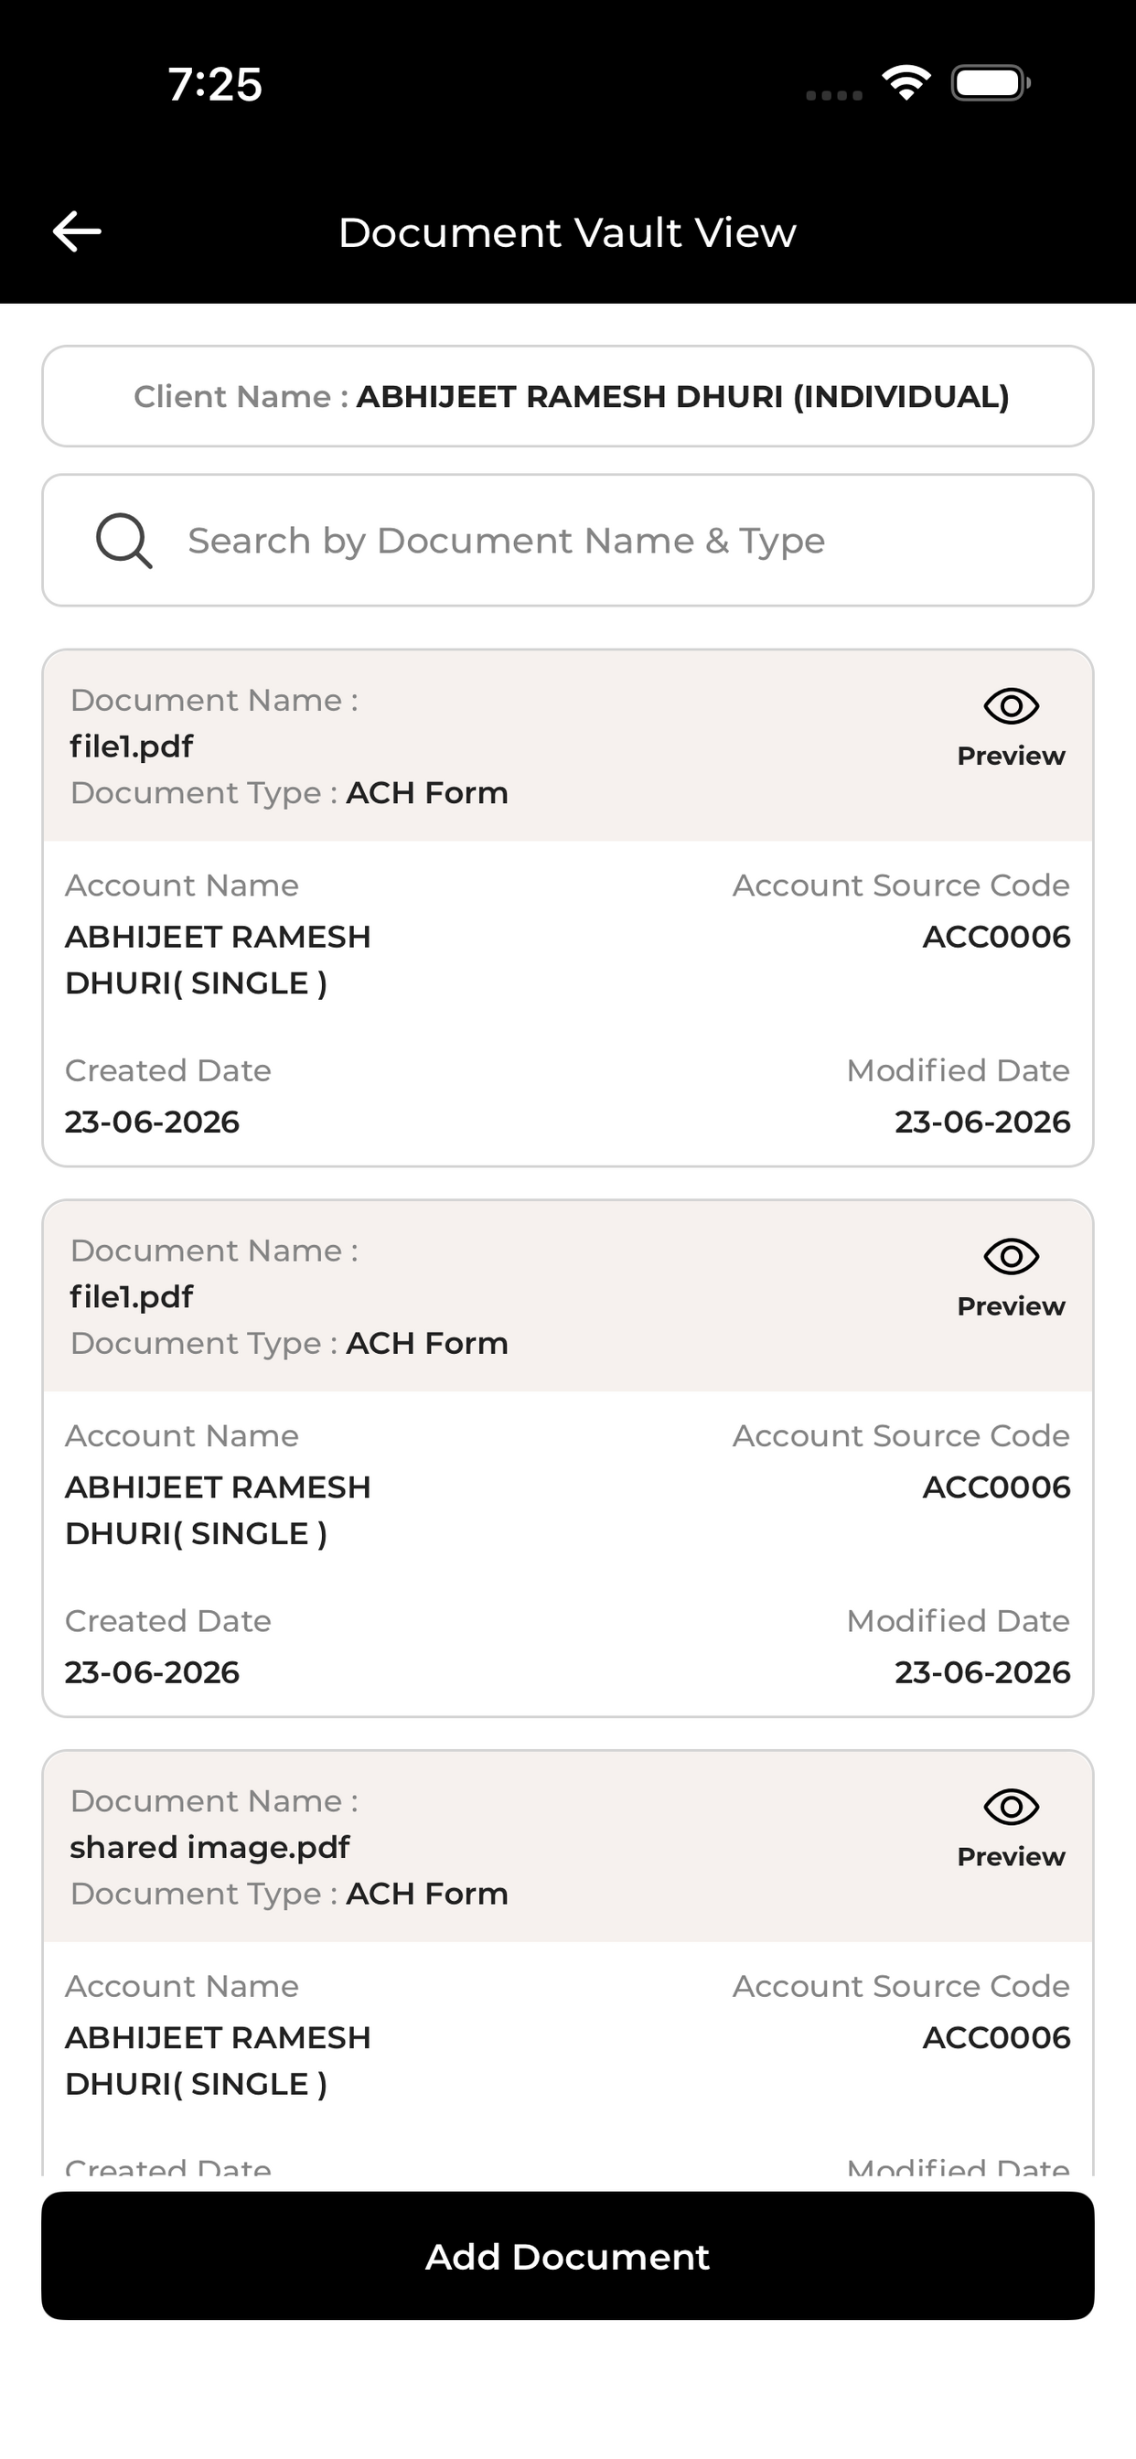Select ACC0006 code in first card
The image size is (1136, 2459).
click(x=997, y=938)
